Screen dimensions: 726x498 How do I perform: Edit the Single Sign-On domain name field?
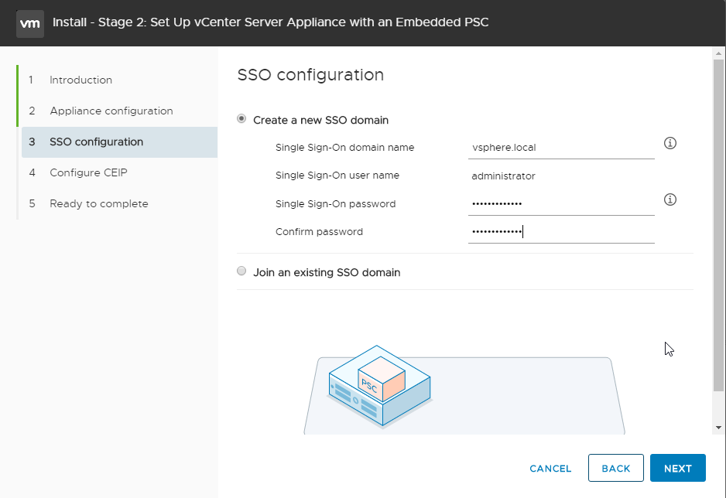pos(561,148)
